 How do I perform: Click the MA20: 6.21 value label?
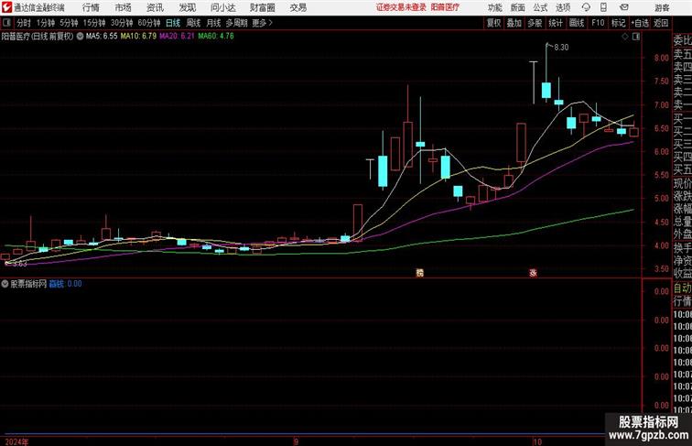tap(177, 37)
